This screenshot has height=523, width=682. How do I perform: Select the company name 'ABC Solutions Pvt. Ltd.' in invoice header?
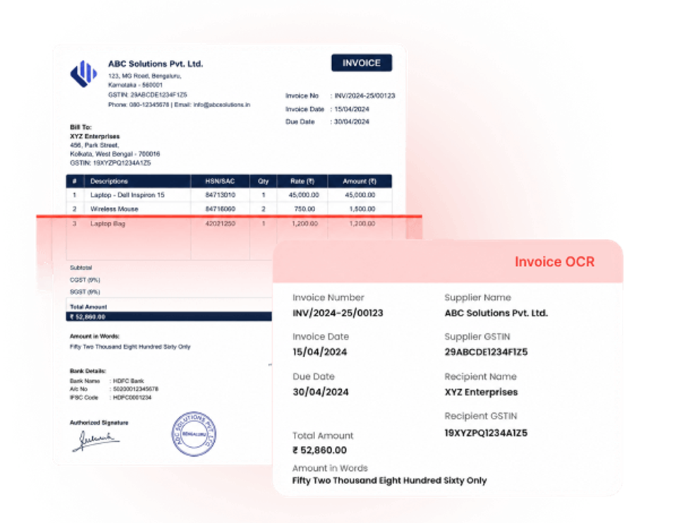tap(155, 63)
